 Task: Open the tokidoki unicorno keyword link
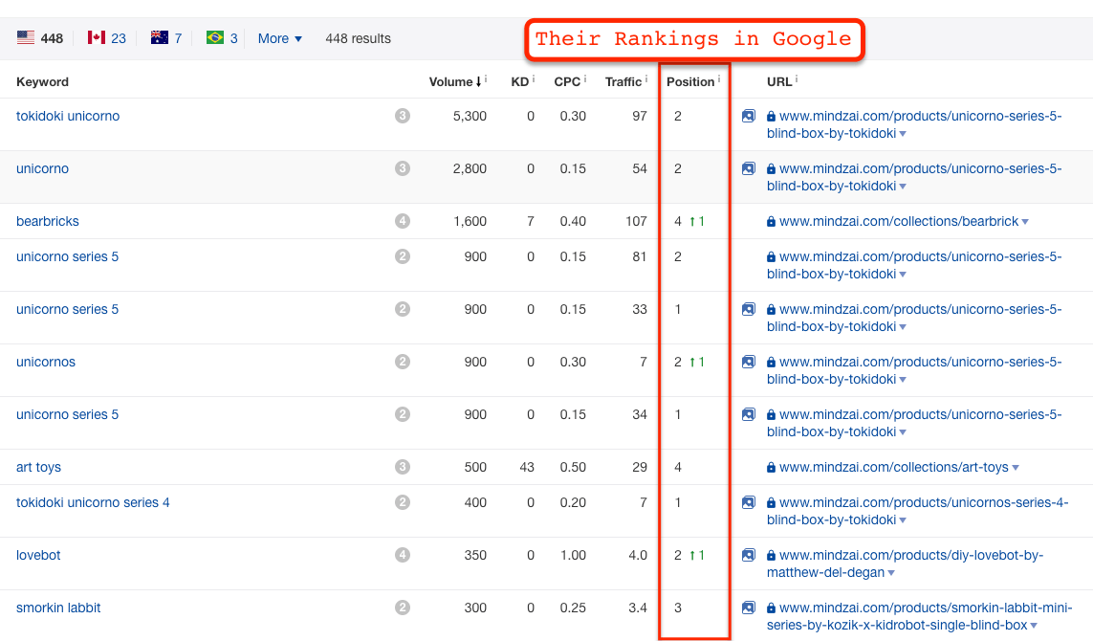pyautogui.click(x=68, y=116)
